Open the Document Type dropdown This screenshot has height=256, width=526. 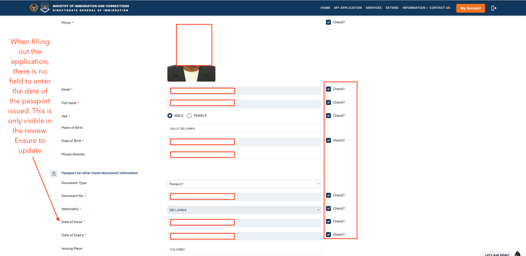pos(244,184)
